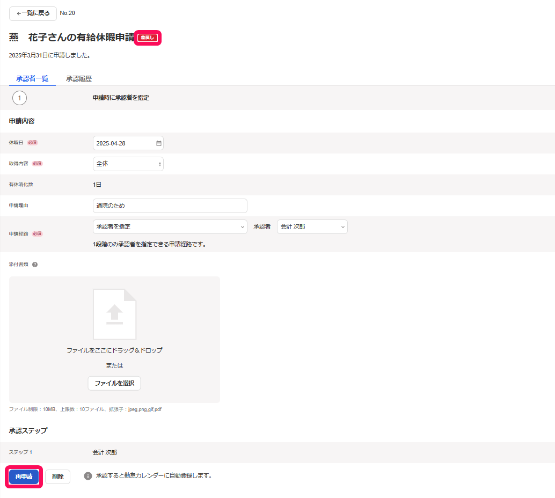This screenshot has height=498, width=555.
Task: Click the 差戻し status badge
Action: 148,38
